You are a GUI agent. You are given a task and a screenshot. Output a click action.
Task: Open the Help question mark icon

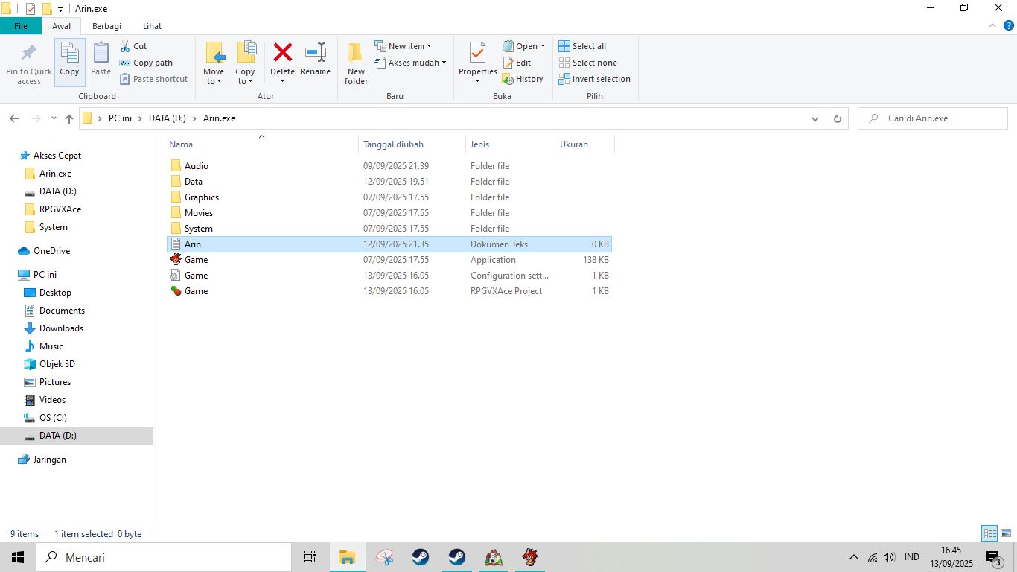click(1009, 25)
